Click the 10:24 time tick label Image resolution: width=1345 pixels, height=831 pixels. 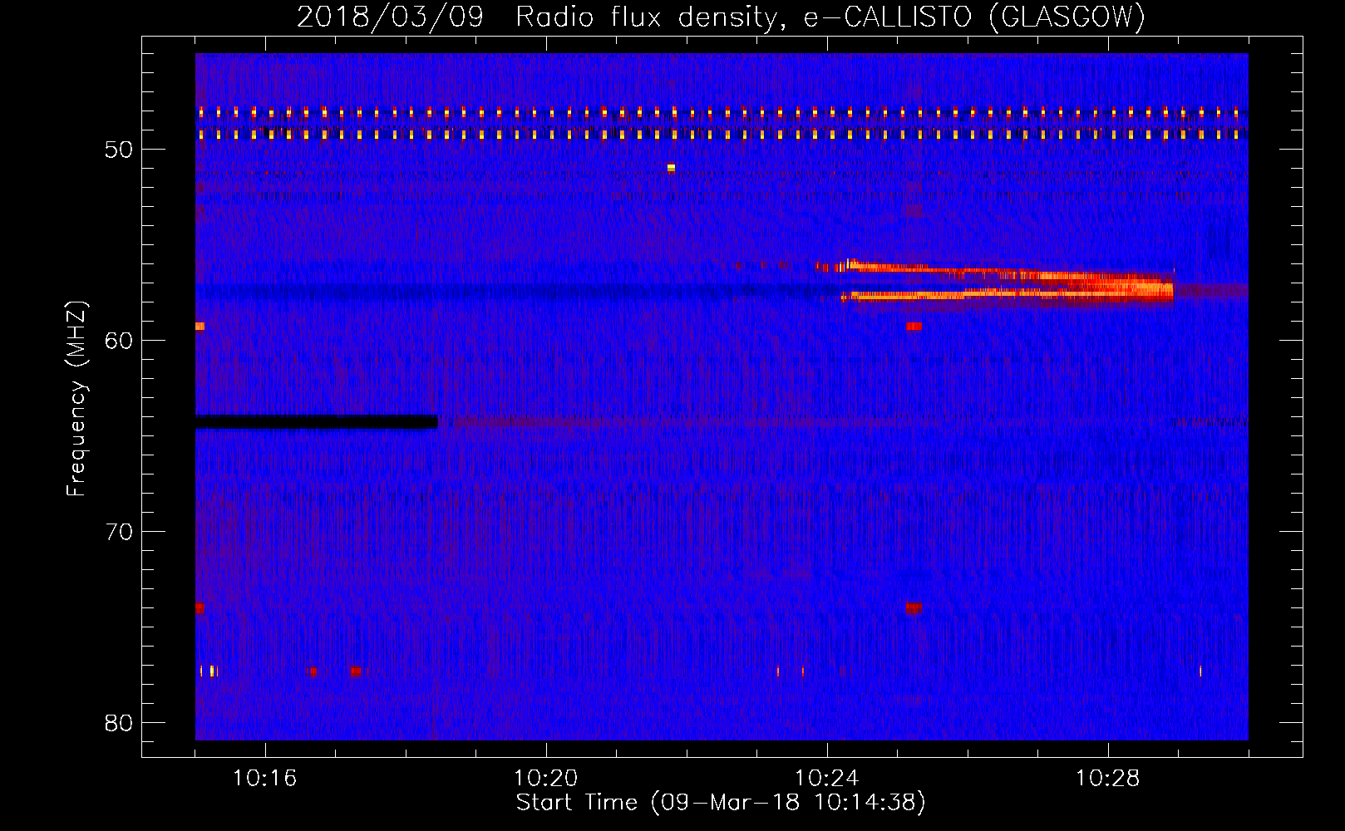[827, 779]
